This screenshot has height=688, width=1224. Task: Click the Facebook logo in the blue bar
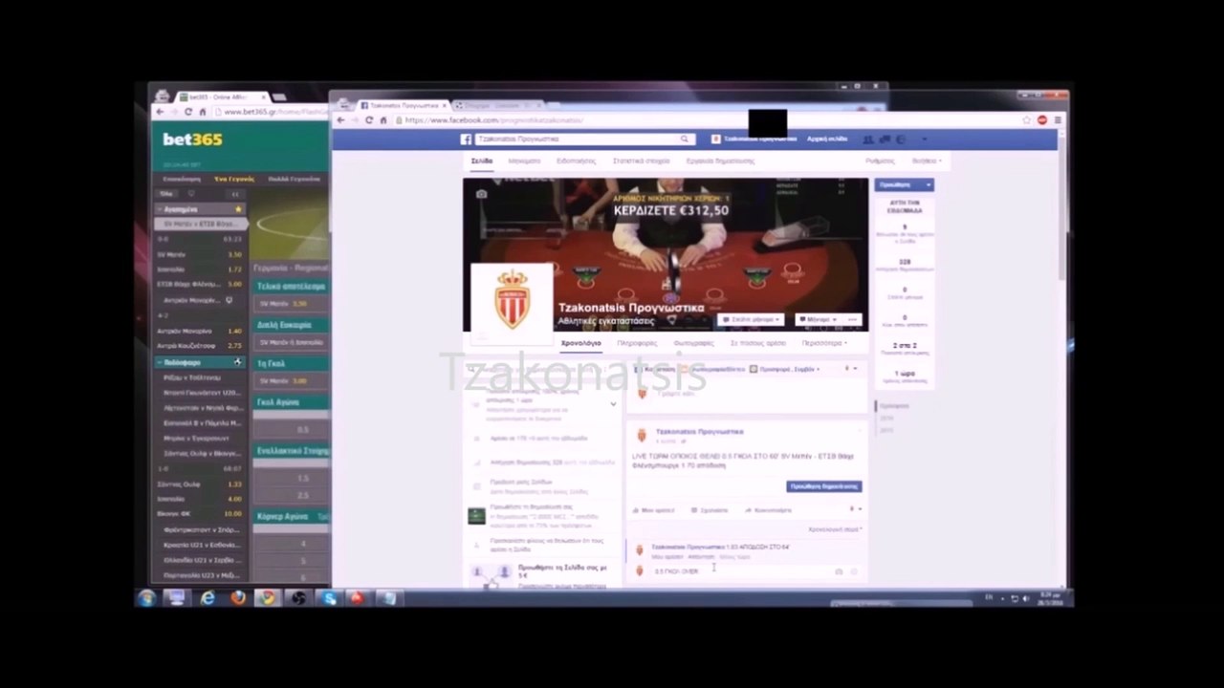coord(466,140)
